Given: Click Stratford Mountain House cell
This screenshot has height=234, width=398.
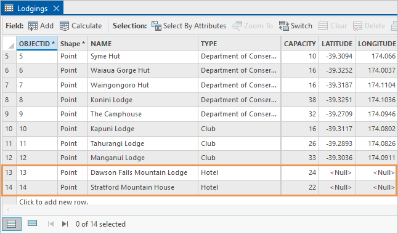Looking at the screenshot, I should click(x=143, y=187).
